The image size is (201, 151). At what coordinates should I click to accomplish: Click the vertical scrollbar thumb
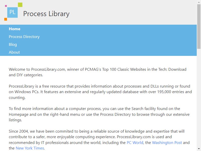199,26
